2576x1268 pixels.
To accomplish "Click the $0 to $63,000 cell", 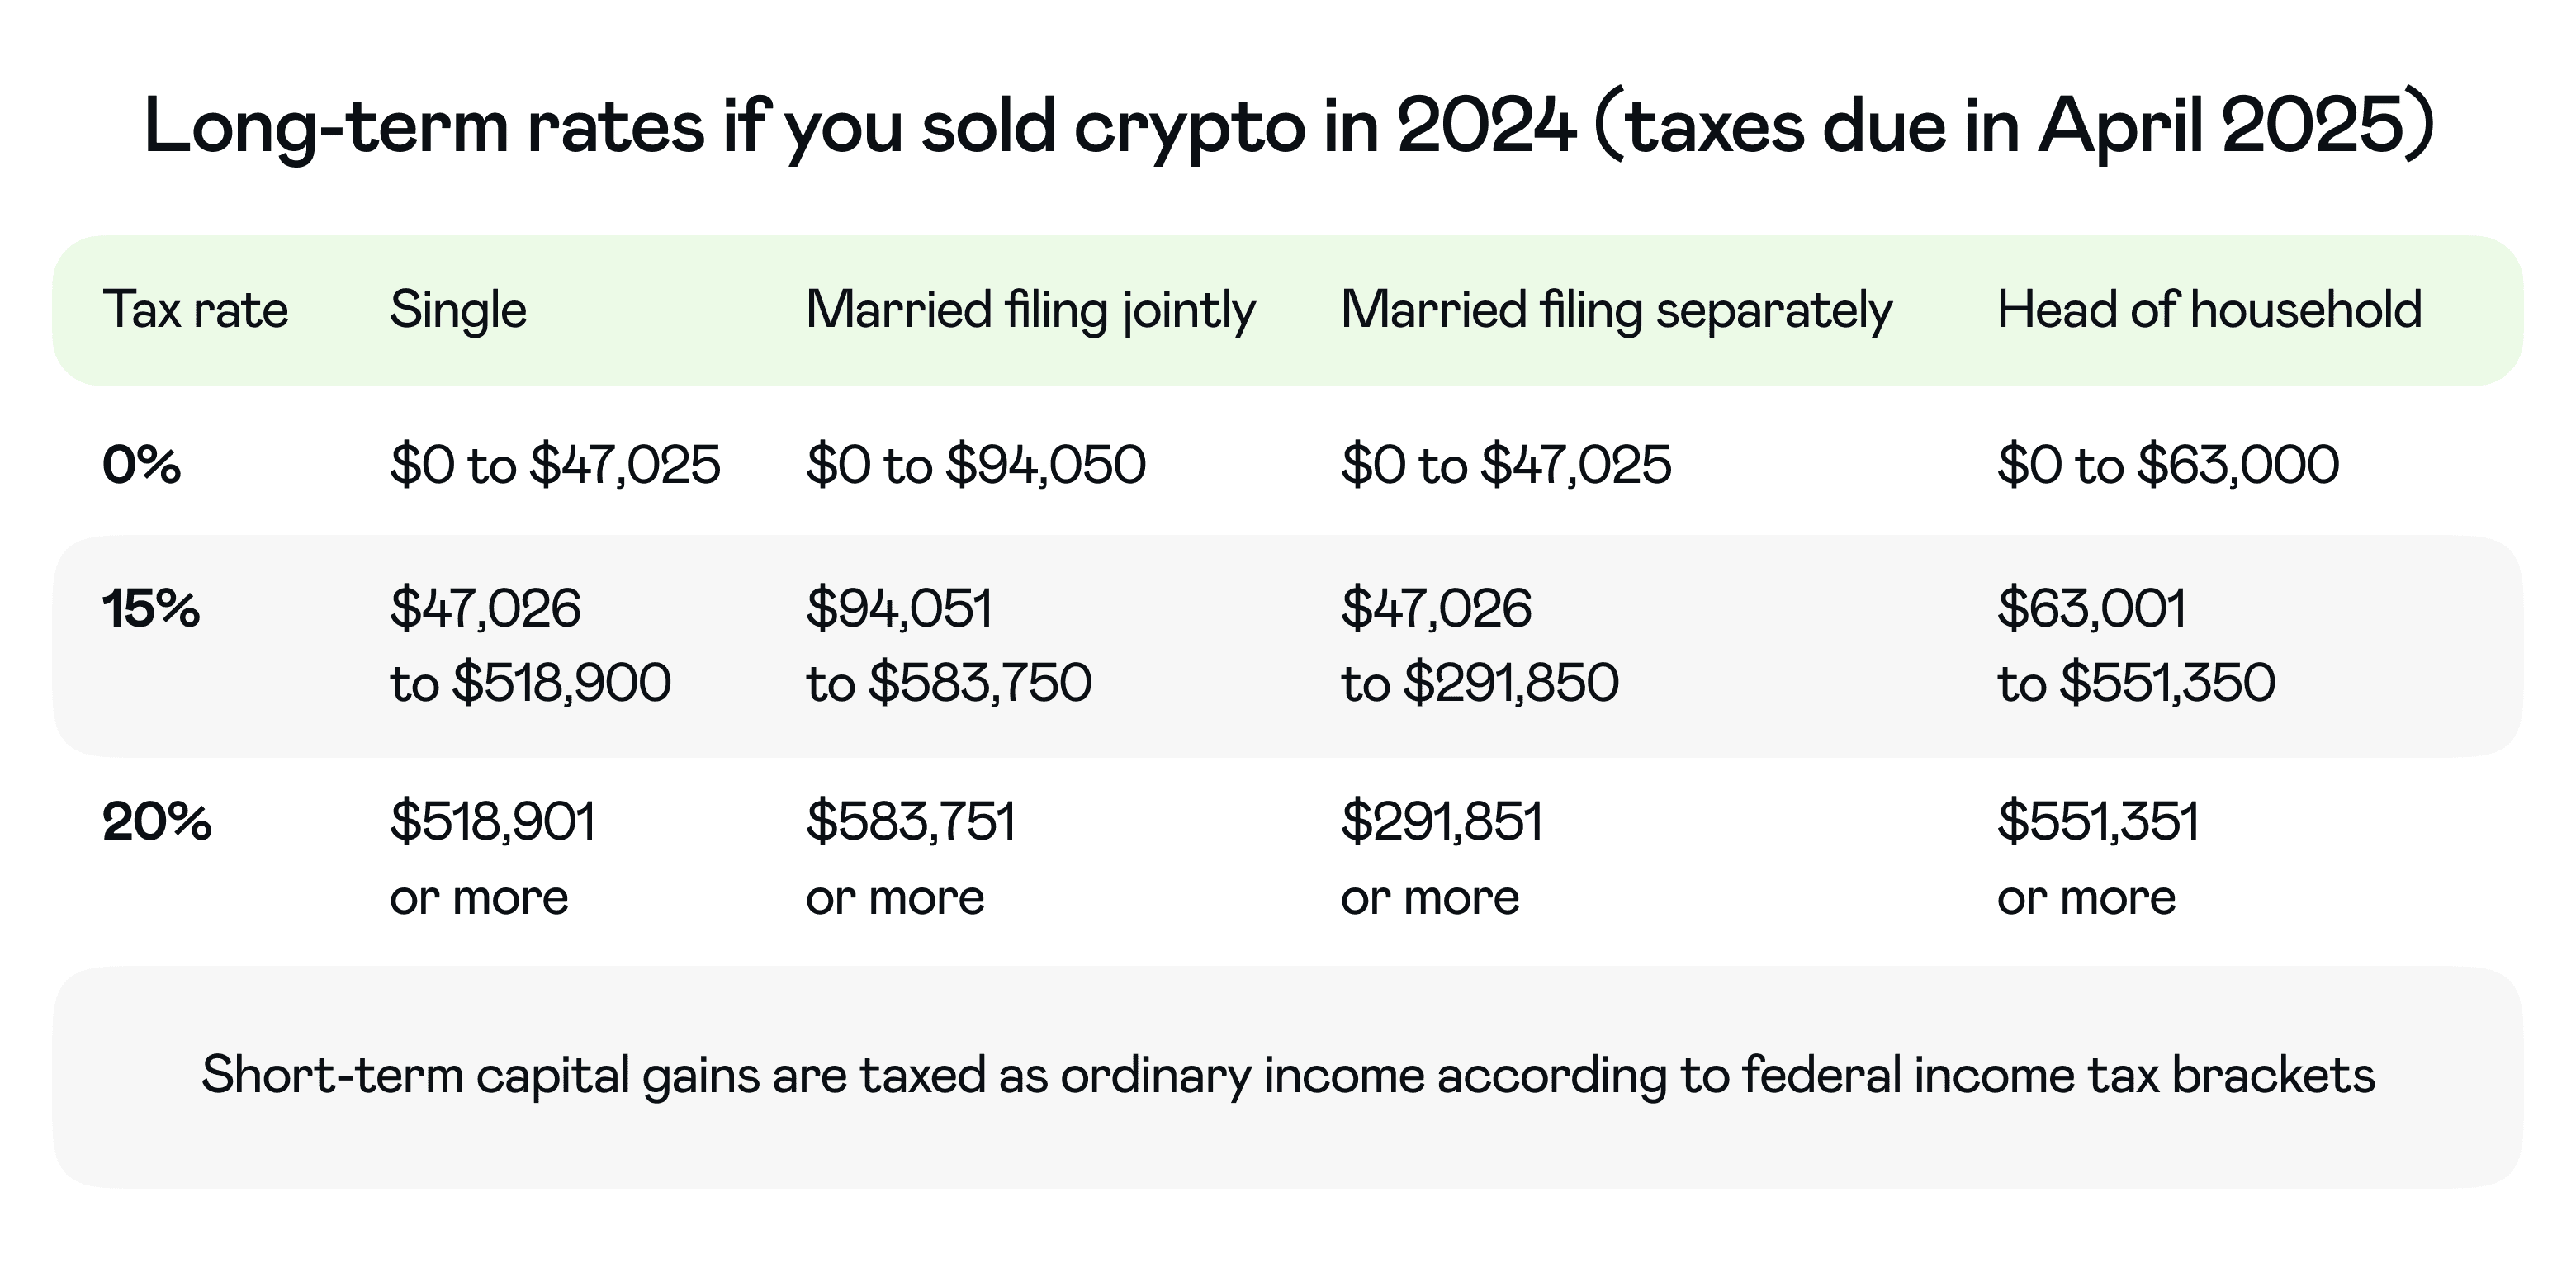I will coord(2168,465).
